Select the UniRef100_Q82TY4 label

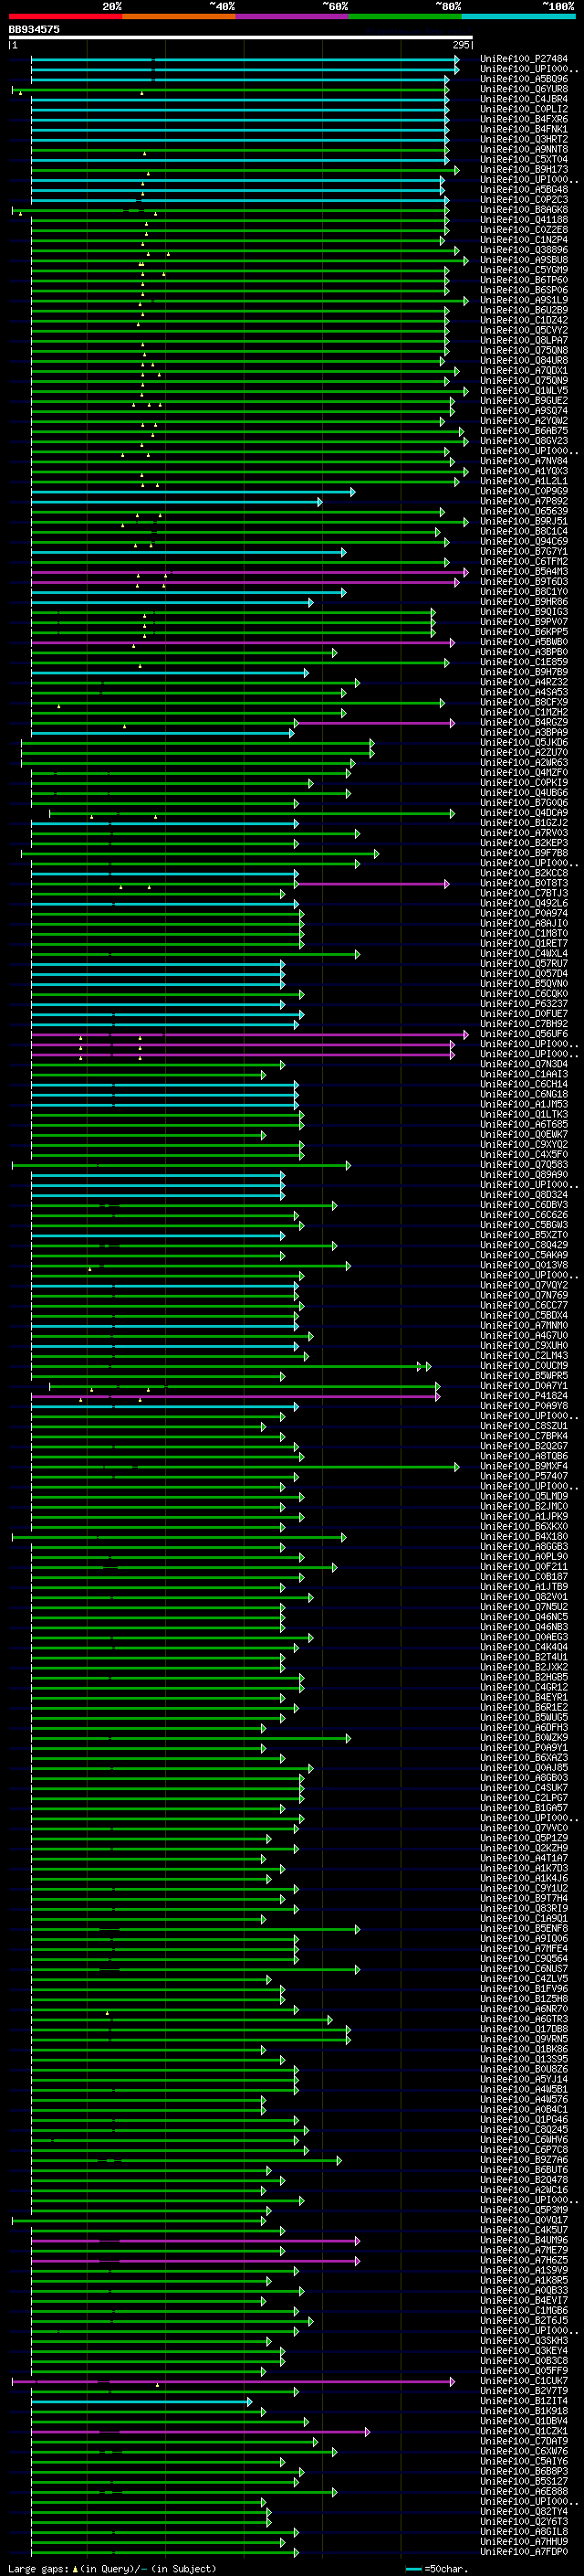click(x=524, y=2512)
